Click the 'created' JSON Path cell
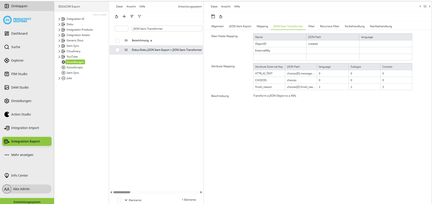432x204 pixels. 333,44
